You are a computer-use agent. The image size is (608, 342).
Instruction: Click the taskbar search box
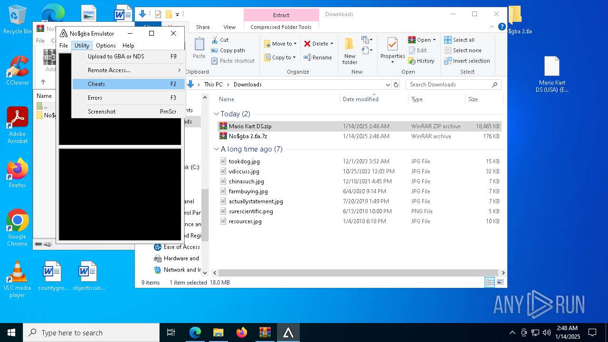tap(91, 332)
